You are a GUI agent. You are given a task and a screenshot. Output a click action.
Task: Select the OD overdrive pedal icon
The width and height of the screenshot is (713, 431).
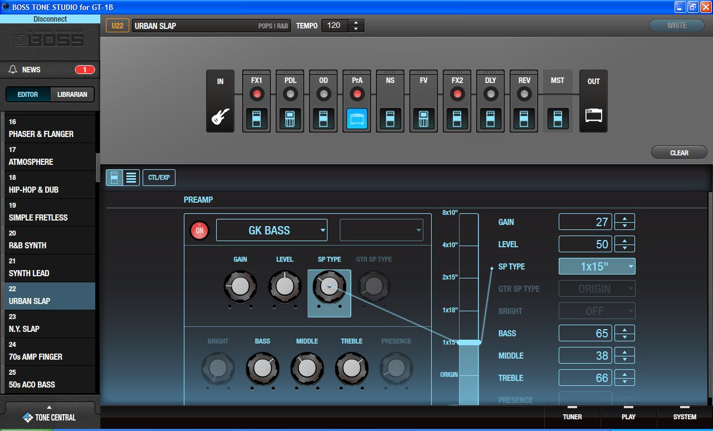tap(324, 118)
